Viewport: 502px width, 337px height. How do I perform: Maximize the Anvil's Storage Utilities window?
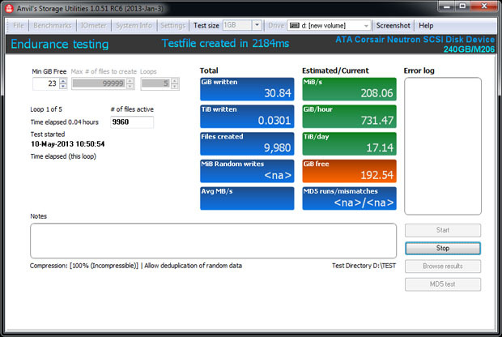(x=462, y=6)
